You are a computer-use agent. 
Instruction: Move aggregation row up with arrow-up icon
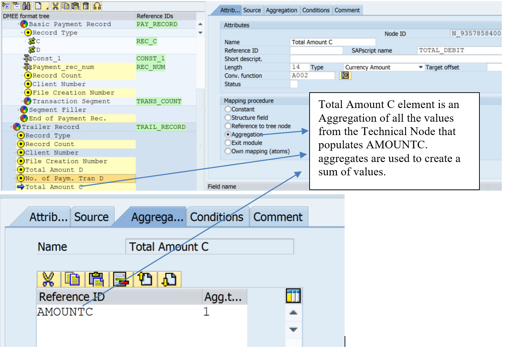[145, 280]
